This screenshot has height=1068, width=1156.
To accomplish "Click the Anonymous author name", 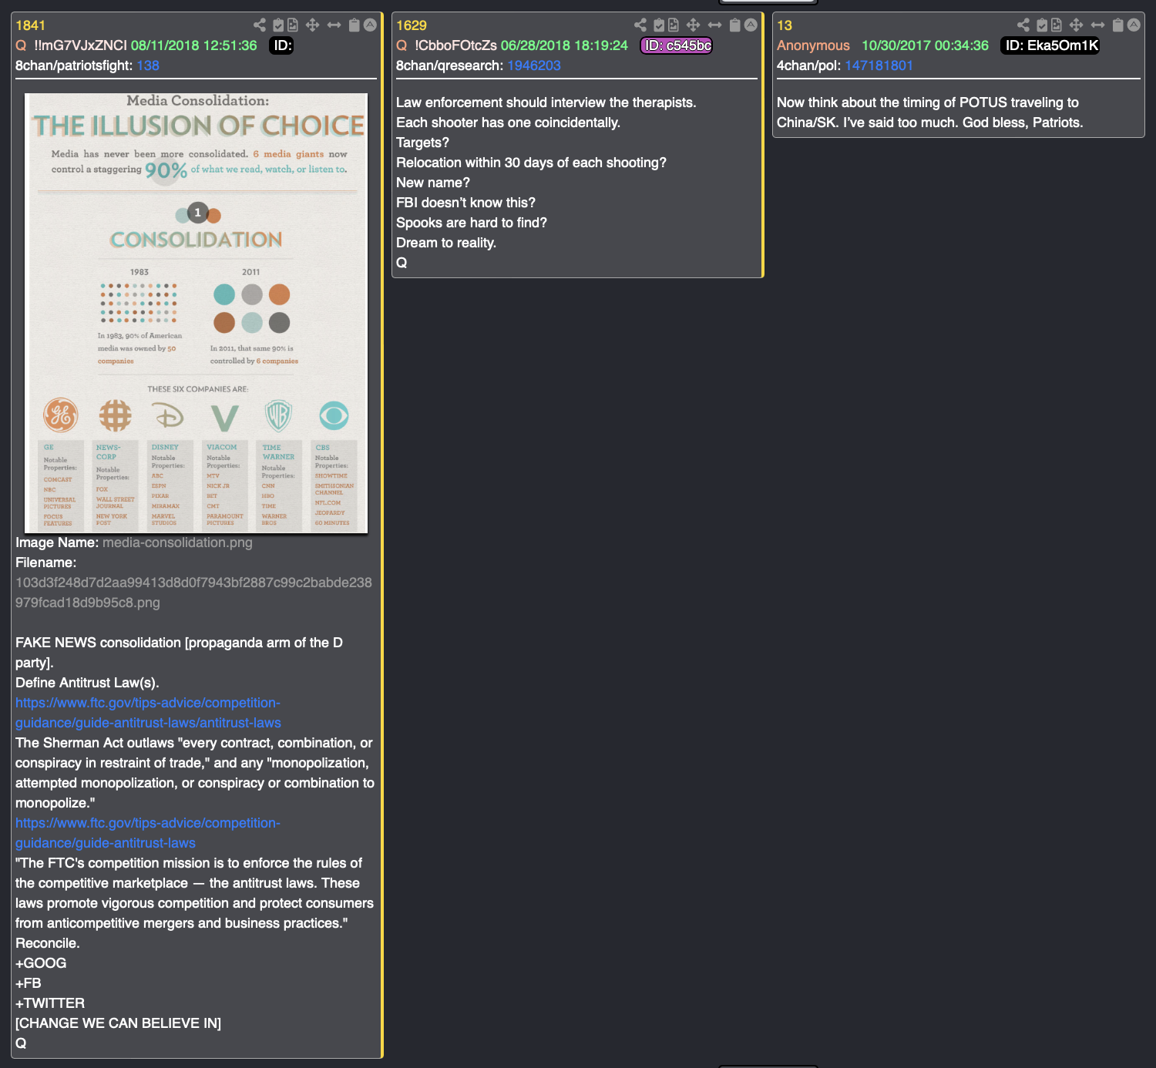I will coord(813,45).
